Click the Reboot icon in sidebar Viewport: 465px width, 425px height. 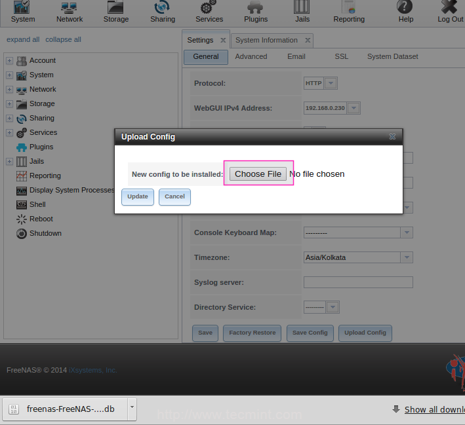click(22, 219)
